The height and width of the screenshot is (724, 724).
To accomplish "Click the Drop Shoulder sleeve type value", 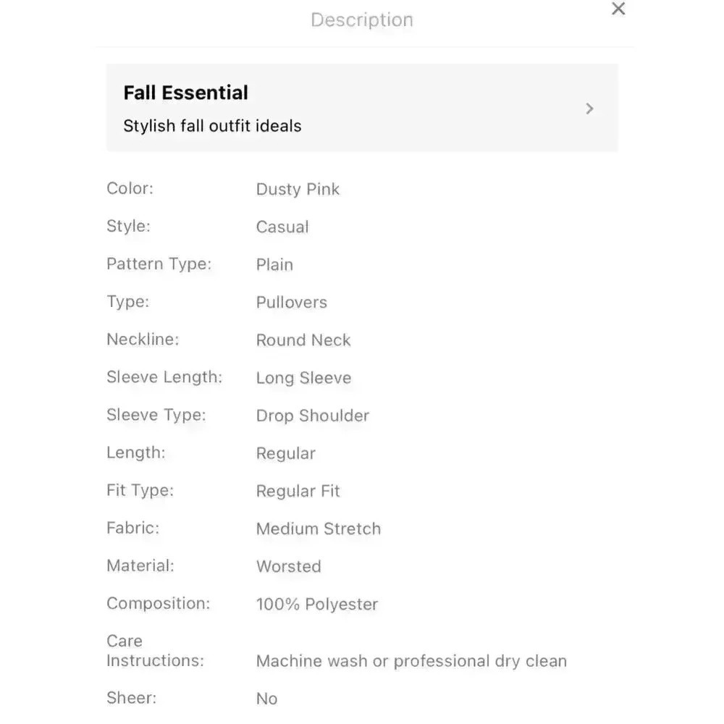I will (313, 416).
